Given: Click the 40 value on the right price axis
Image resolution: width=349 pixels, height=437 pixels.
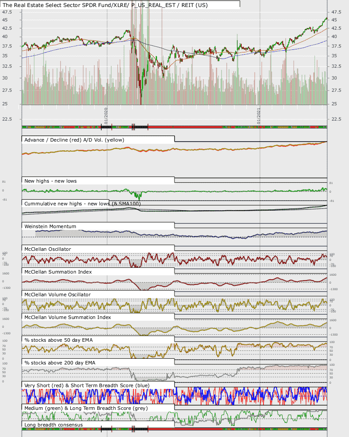Looking at the screenshot, I should click(334, 37).
